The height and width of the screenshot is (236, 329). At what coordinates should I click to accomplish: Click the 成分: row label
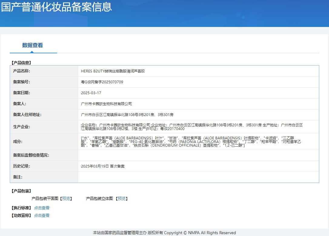click(x=18, y=141)
